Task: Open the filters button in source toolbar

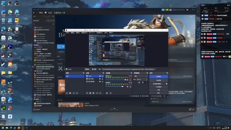Action: (94, 69)
